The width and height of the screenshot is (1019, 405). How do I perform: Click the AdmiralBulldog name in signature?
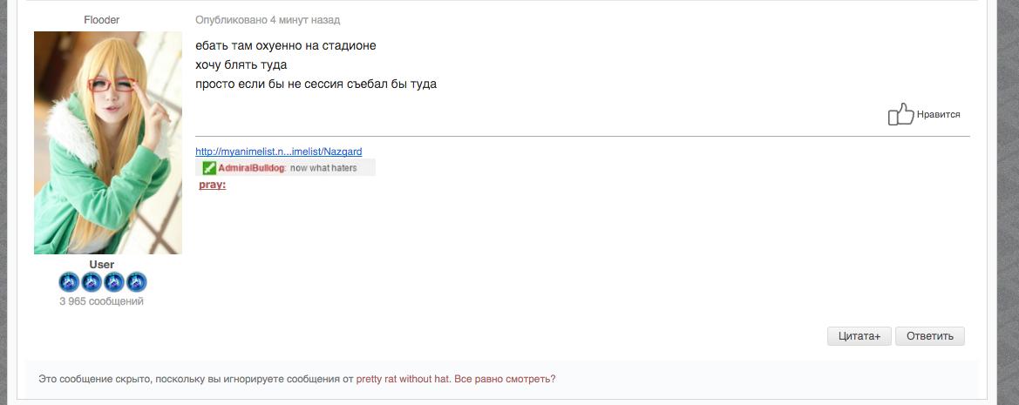pyautogui.click(x=251, y=168)
